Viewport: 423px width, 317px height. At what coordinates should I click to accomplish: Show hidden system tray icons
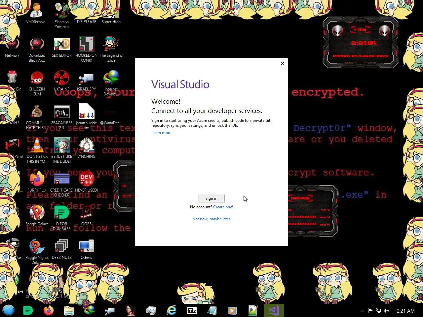[362, 311]
